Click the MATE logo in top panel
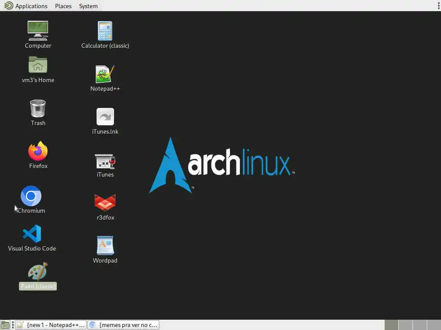The width and height of the screenshot is (441, 330). click(x=9, y=6)
